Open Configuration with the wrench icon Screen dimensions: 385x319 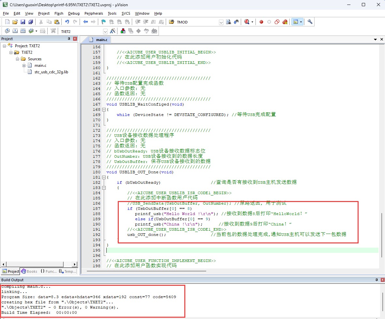click(x=310, y=22)
